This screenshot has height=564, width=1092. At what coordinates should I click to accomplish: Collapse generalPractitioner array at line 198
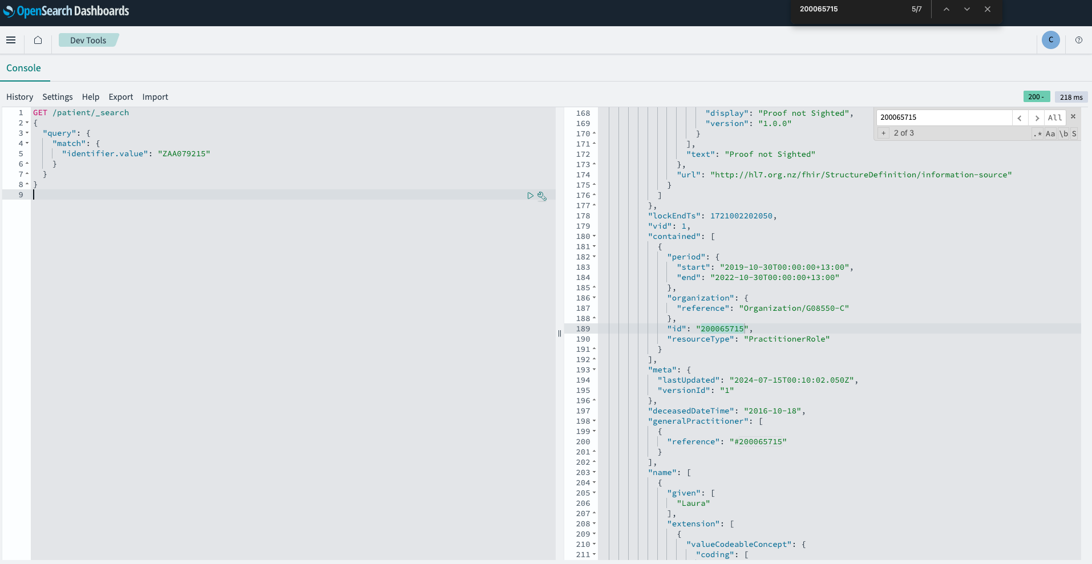click(594, 421)
